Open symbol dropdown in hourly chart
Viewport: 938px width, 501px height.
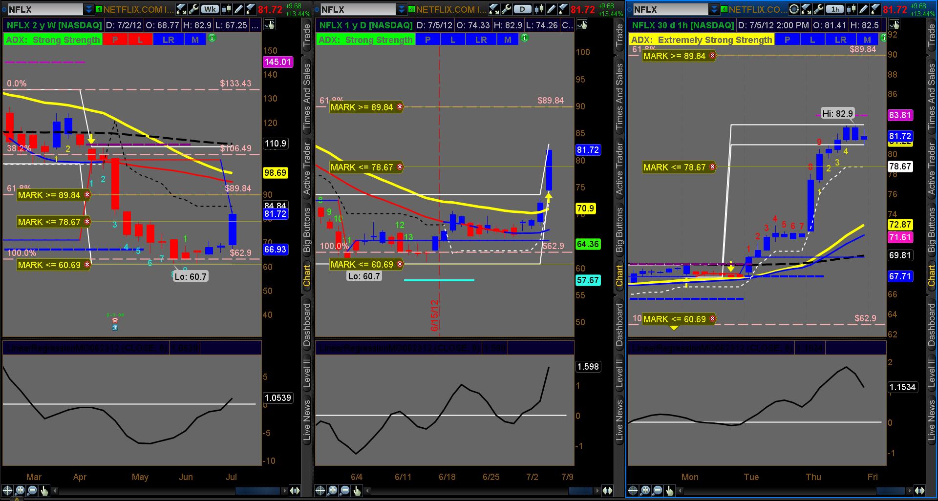click(x=714, y=9)
